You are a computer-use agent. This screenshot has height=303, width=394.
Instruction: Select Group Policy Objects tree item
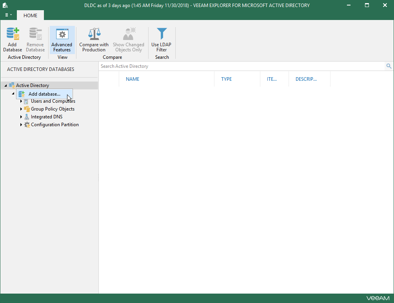[x=53, y=109]
